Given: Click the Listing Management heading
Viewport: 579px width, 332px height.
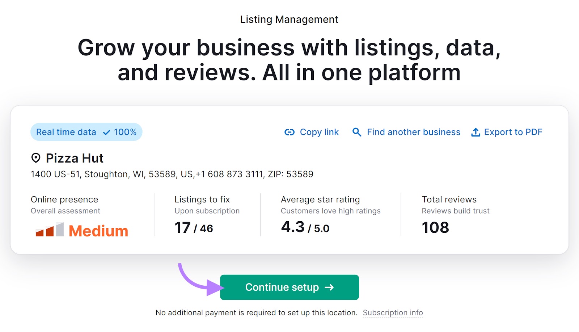Looking at the screenshot, I should point(289,19).
